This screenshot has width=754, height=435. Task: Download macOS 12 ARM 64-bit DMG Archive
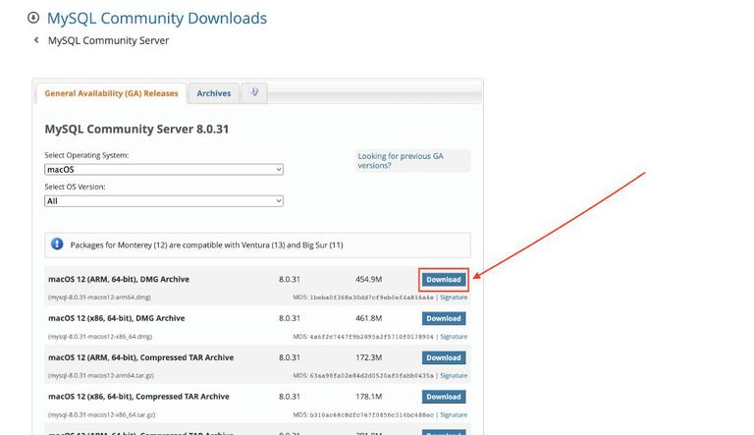click(444, 280)
